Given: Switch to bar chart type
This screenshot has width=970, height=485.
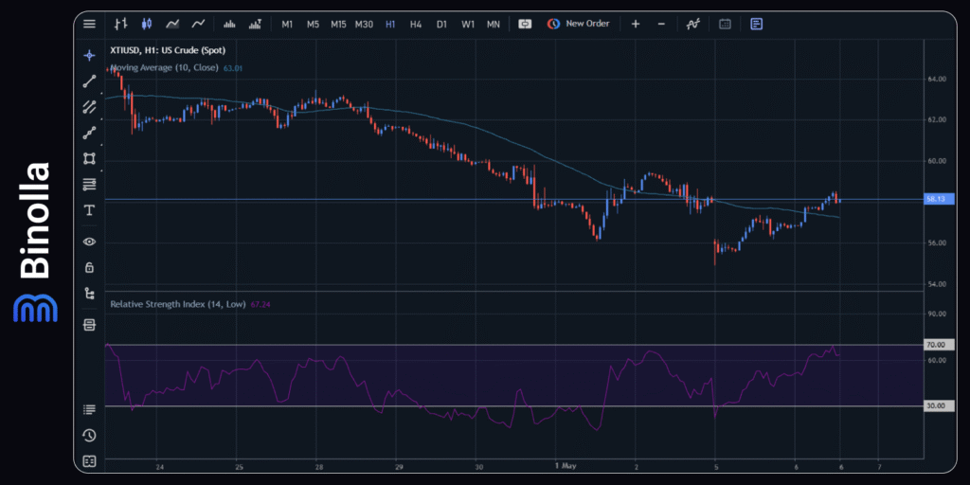Looking at the screenshot, I should click(x=120, y=24).
